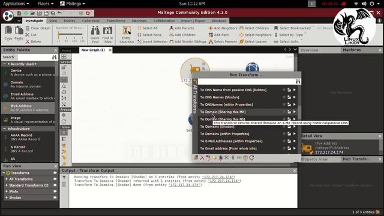Click the New graph icon in quick toolbar

(x=19, y=13)
